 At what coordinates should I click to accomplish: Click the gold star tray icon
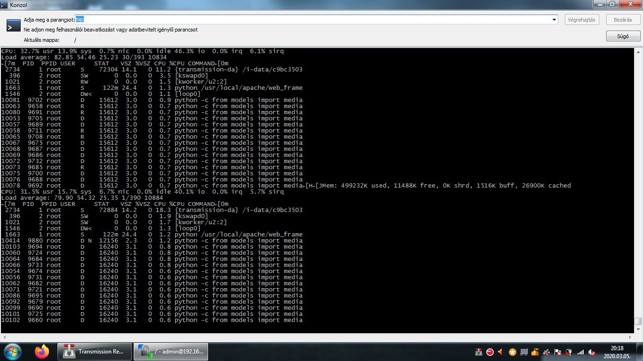coord(513,352)
